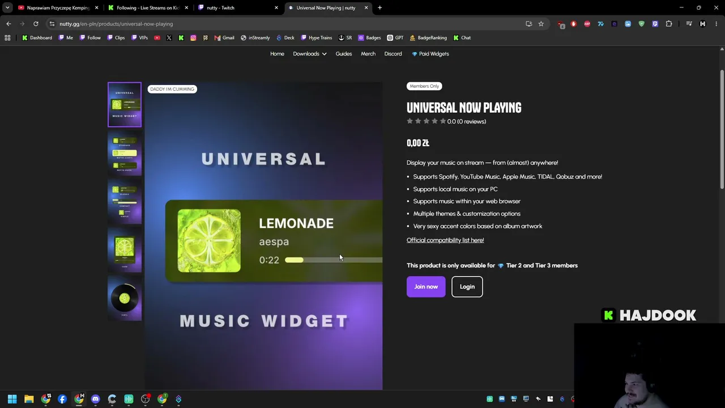Open the Windows Start menu
This screenshot has height=408, width=725.
coord(12,399)
